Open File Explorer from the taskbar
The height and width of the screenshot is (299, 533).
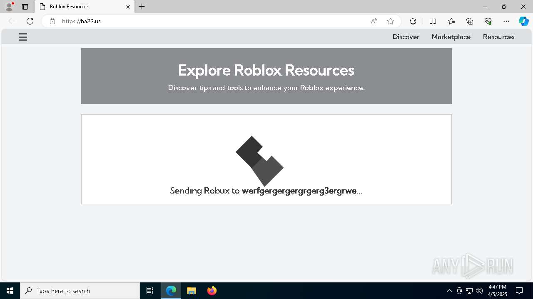[192, 291]
